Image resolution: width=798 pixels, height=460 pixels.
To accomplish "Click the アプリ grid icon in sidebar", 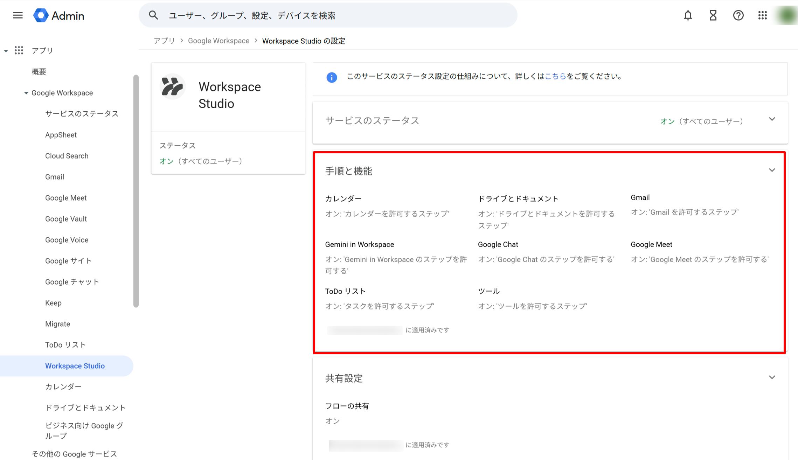I will 19,50.
